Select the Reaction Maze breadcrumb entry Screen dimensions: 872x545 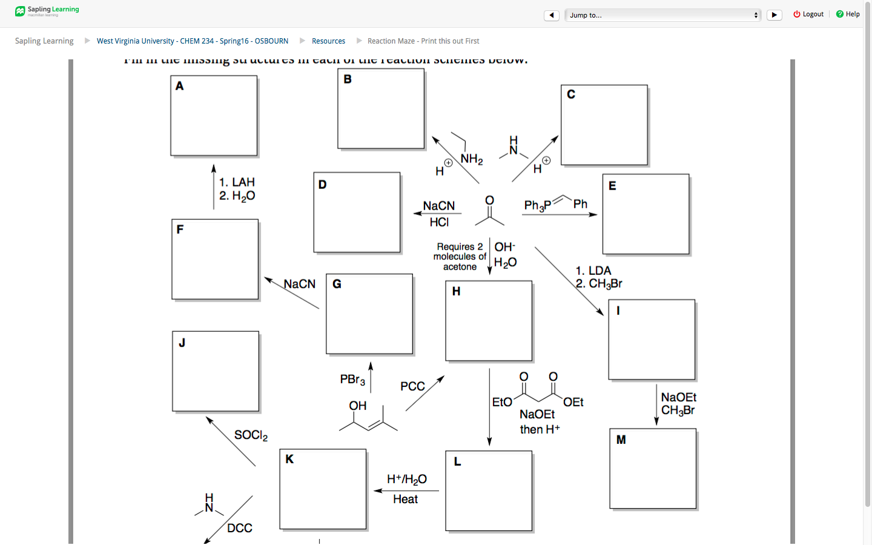423,41
